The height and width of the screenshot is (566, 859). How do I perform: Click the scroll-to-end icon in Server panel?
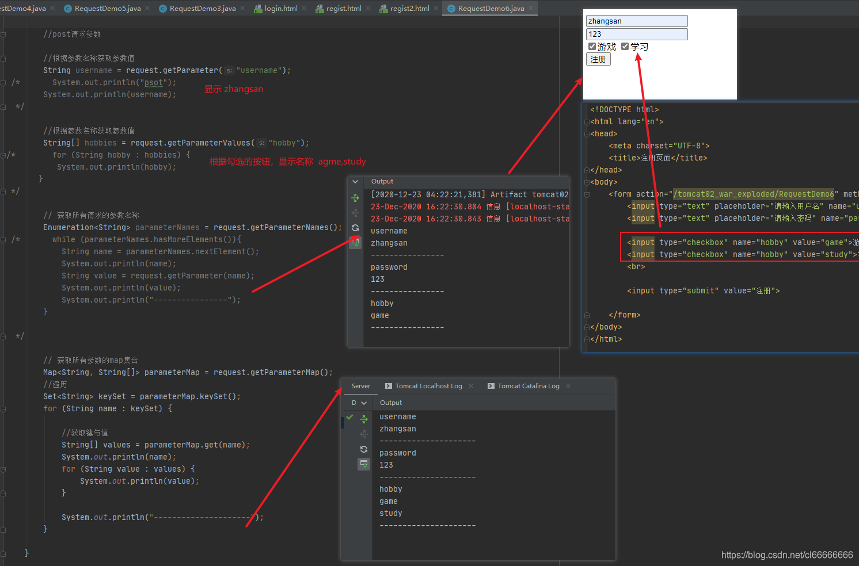[x=364, y=464]
